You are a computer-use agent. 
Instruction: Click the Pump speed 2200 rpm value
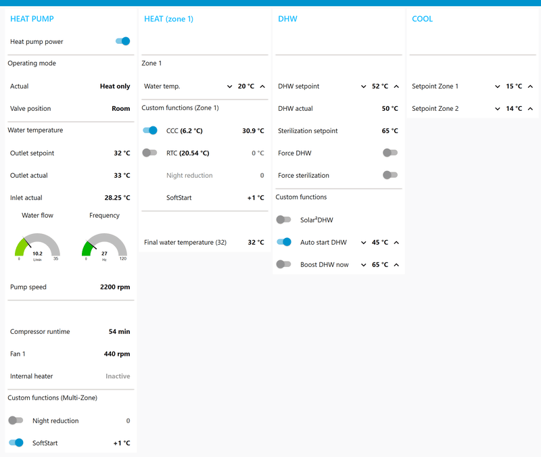[115, 287]
